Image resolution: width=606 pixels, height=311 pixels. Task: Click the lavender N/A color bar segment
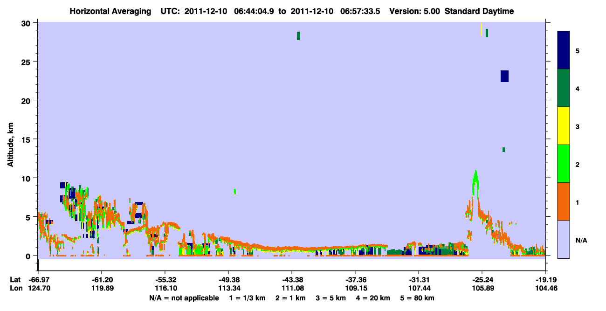[564, 239]
